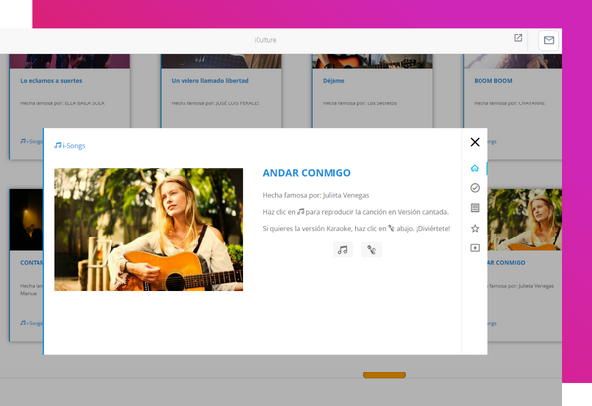Image resolution: width=592 pixels, height=406 pixels.
Task: Click i-Songs tag on Lo echamos a suertes card
Action: pyautogui.click(x=32, y=141)
